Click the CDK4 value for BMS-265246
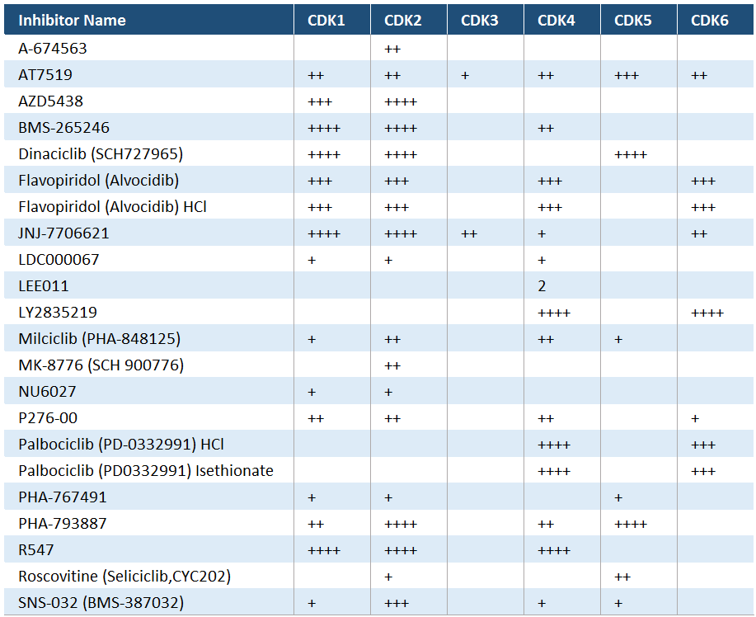Image resolution: width=756 pixels, height=617 pixels. (546, 129)
